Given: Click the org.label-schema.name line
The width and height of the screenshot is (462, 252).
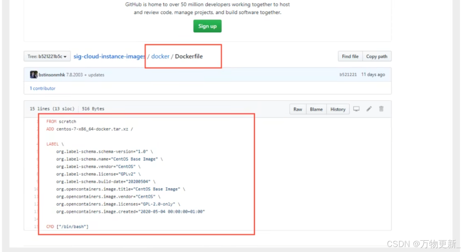Looking at the screenshot, I should point(110,159).
